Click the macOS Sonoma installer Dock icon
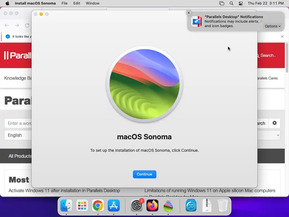Viewport: 289px width, 217px height. pyautogui.click(x=168, y=205)
